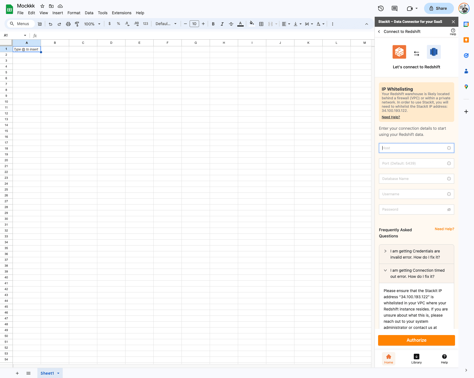Open StackIt bottom Help tab
The image size is (474, 378).
(444, 359)
